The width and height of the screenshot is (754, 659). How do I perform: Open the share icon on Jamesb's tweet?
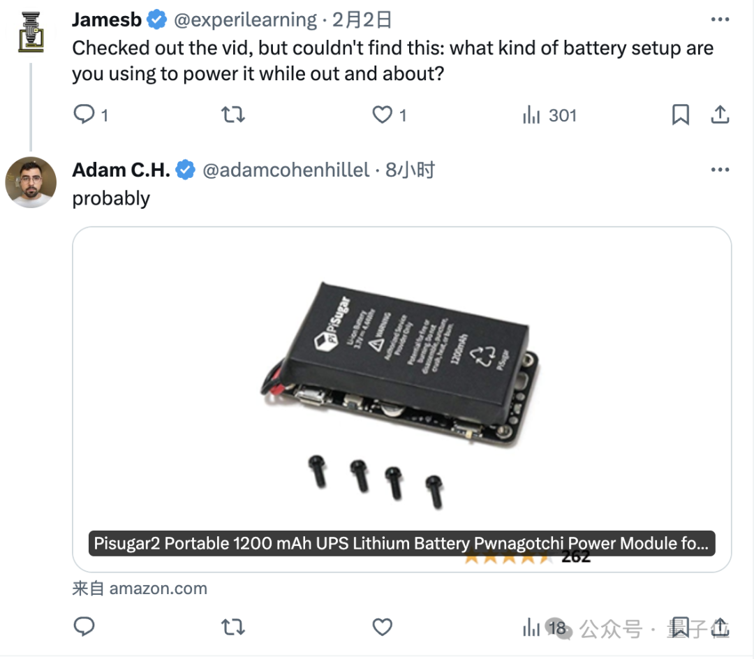pos(720,114)
